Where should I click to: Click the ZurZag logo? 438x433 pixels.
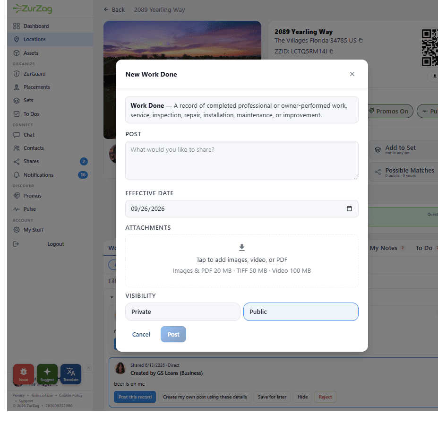(33, 9)
